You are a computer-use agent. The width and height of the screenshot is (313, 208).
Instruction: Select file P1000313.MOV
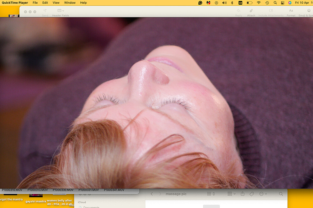[38, 190]
